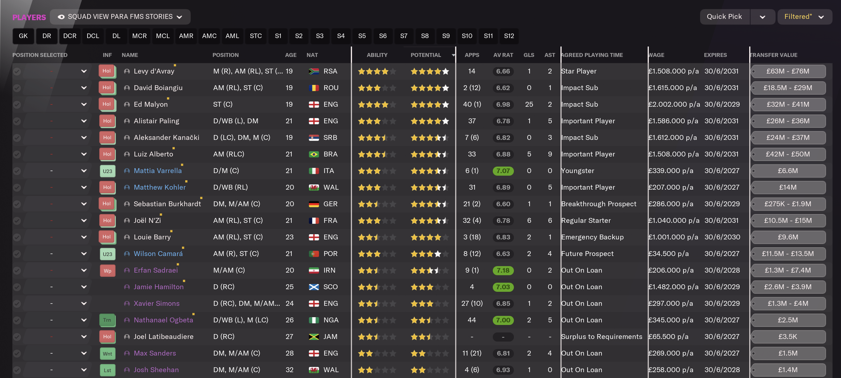The height and width of the screenshot is (378, 841).
Task: Open Erfan Sadraei's player profile link
Action: tap(156, 270)
